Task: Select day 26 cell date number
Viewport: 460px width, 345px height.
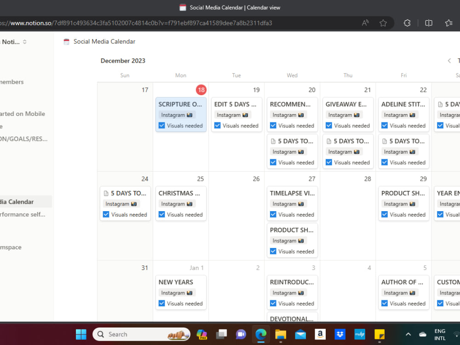Action: point(256,179)
